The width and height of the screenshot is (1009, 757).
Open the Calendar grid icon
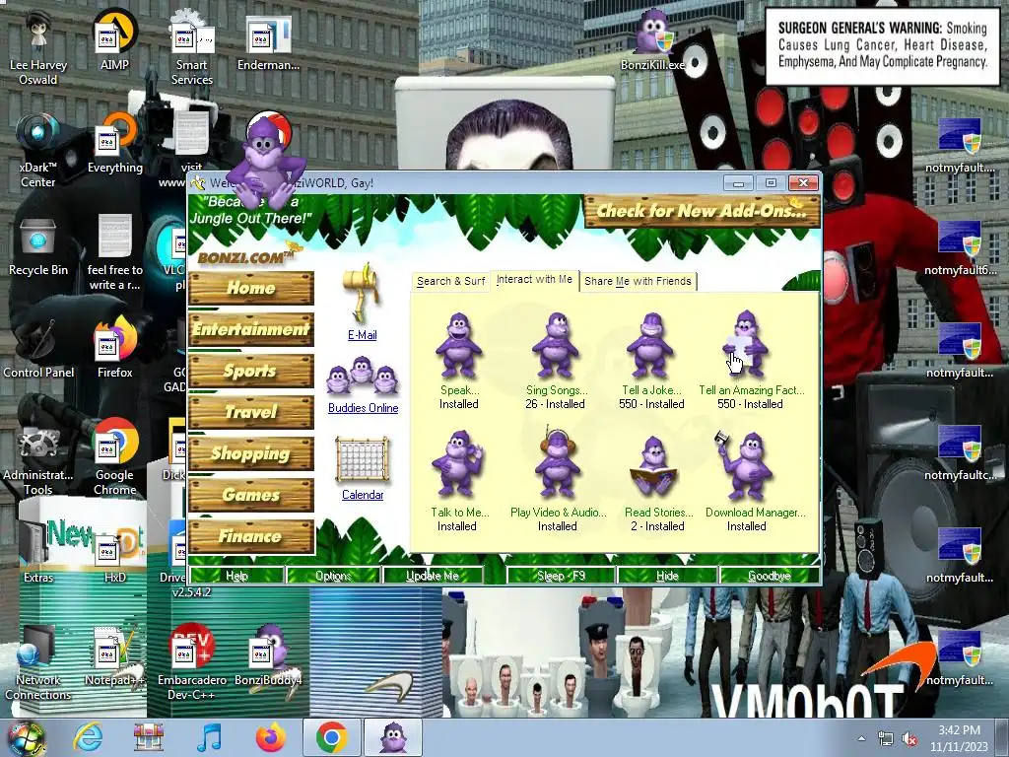[363, 460]
